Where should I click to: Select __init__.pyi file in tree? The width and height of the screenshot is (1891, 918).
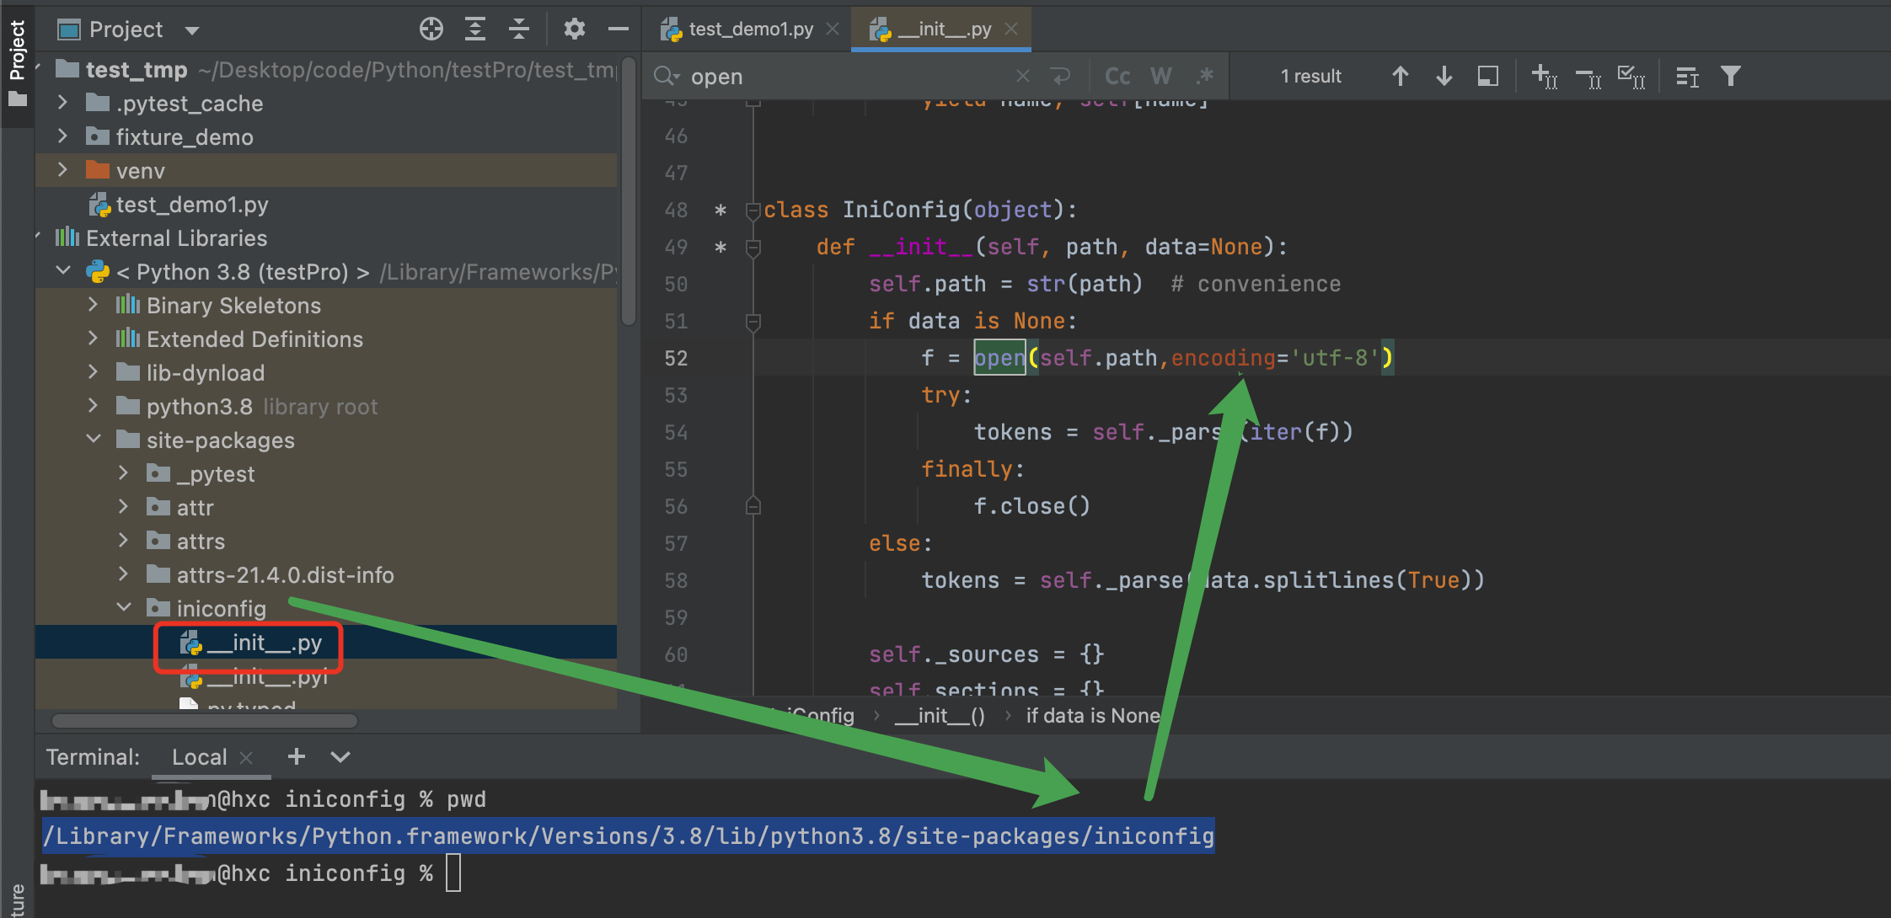(265, 677)
